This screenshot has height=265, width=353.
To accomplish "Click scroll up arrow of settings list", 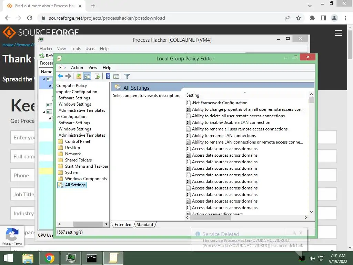I will click(x=311, y=94).
